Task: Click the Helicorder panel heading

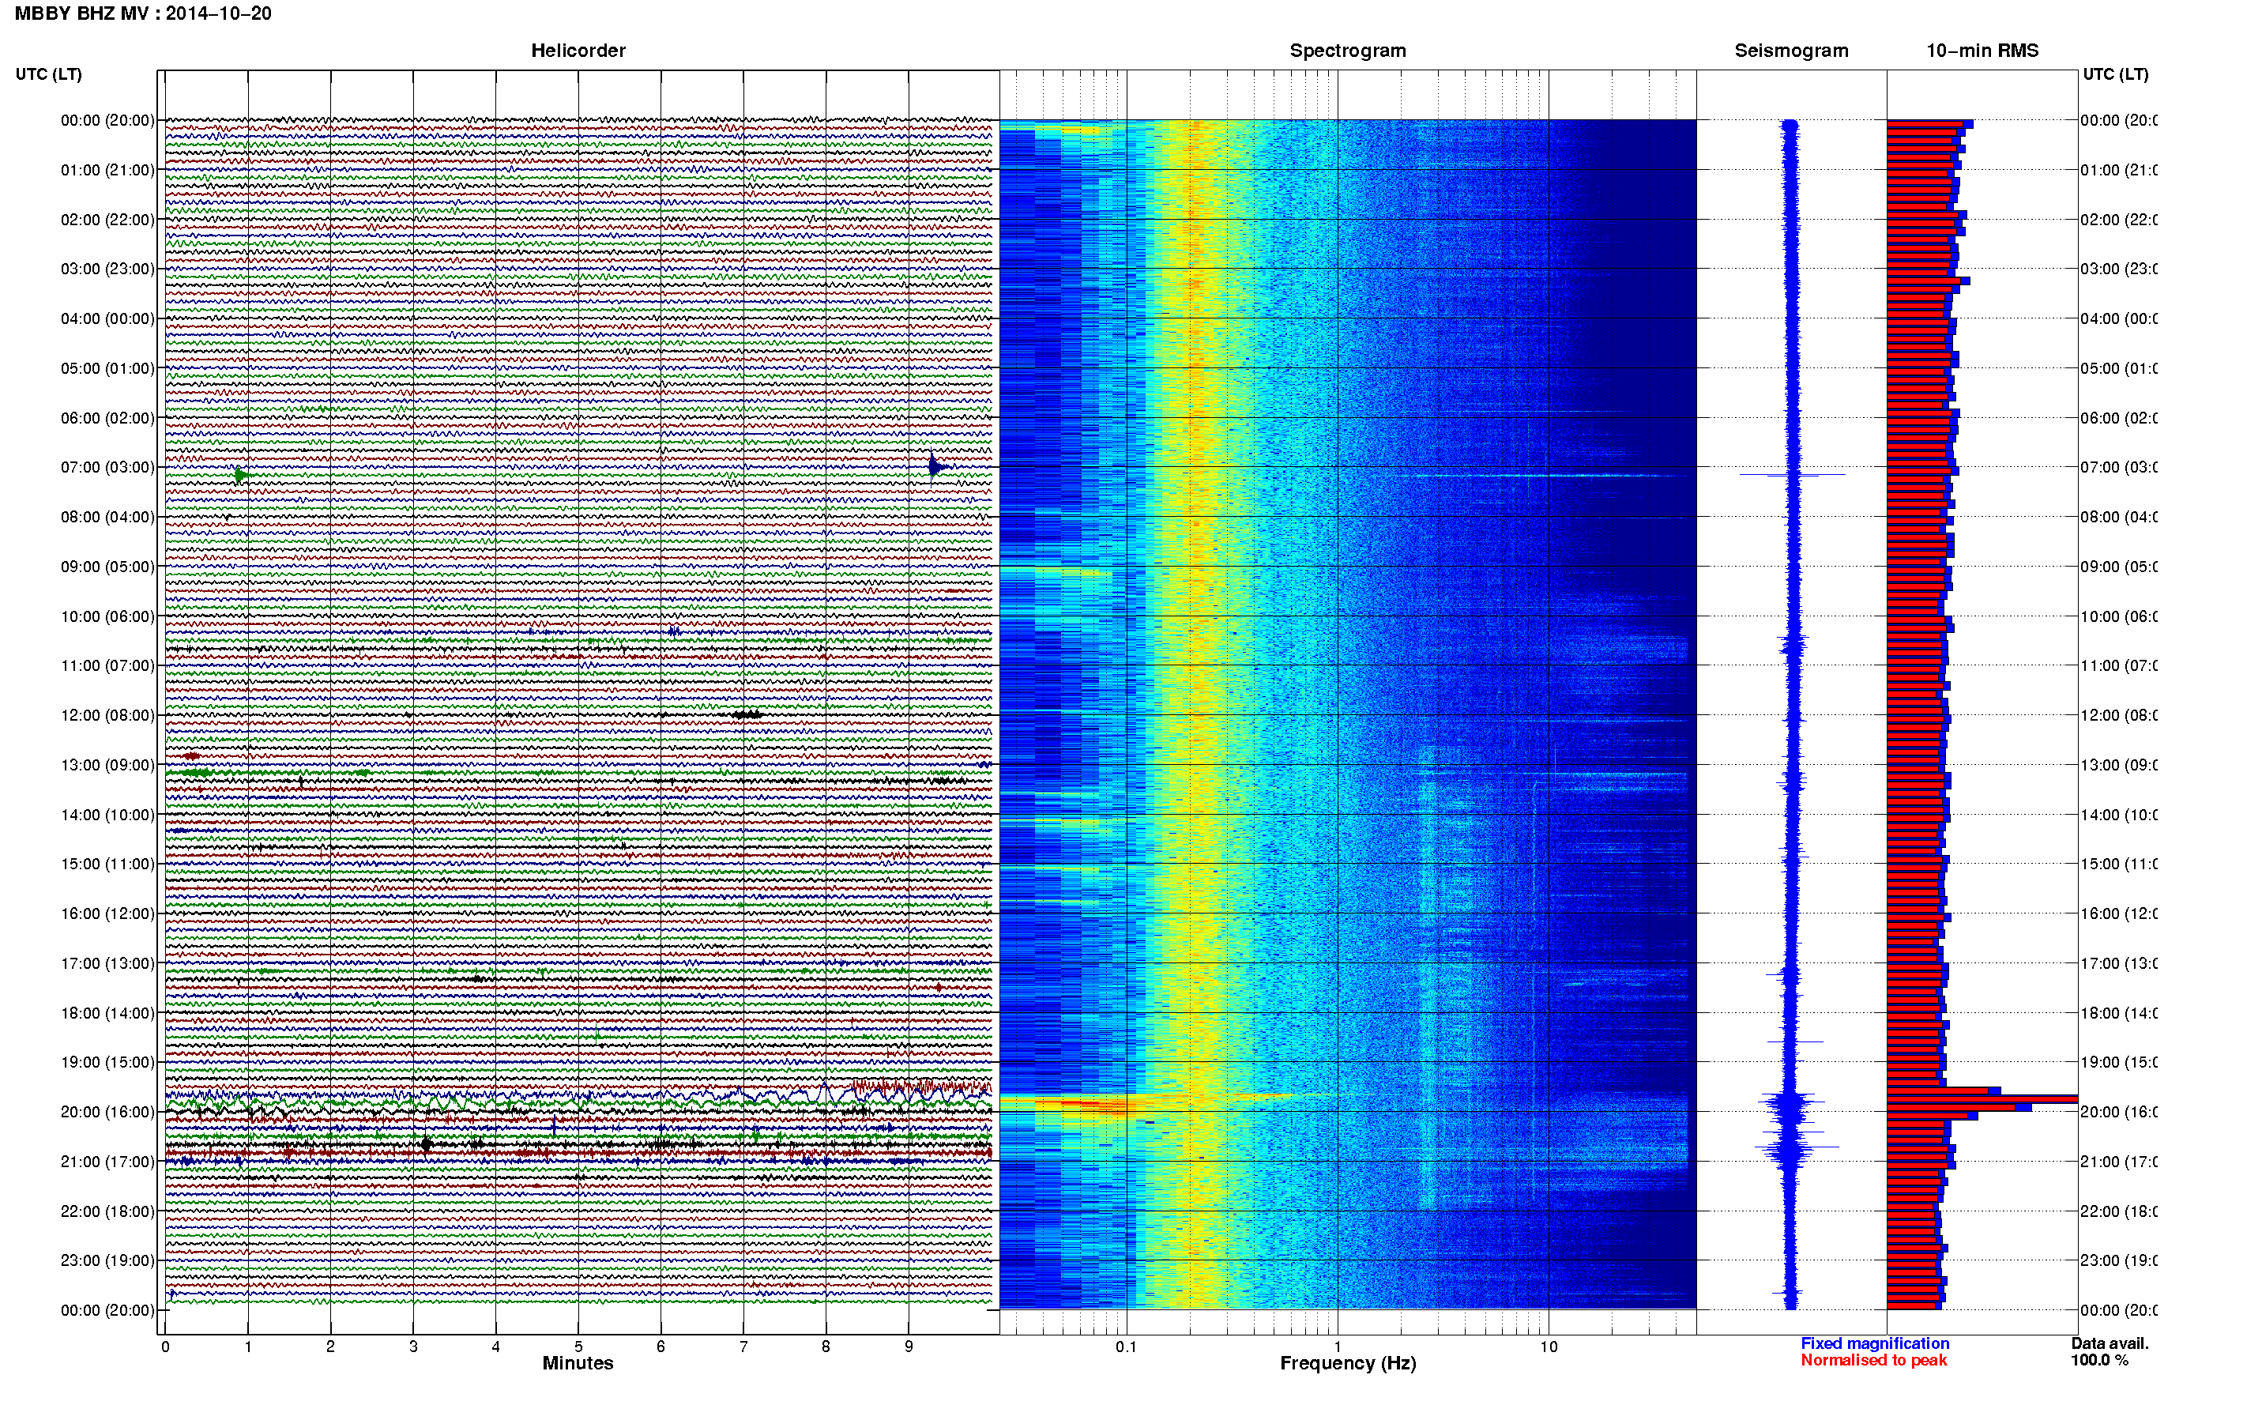Action: coord(578,51)
